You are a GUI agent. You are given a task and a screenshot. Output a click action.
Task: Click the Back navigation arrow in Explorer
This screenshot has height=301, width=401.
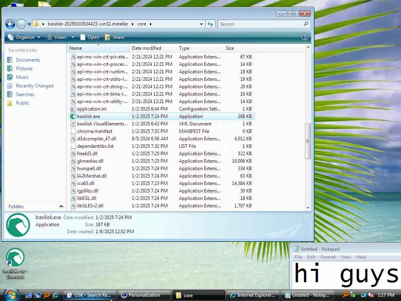pyautogui.click(x=10, y=24)
